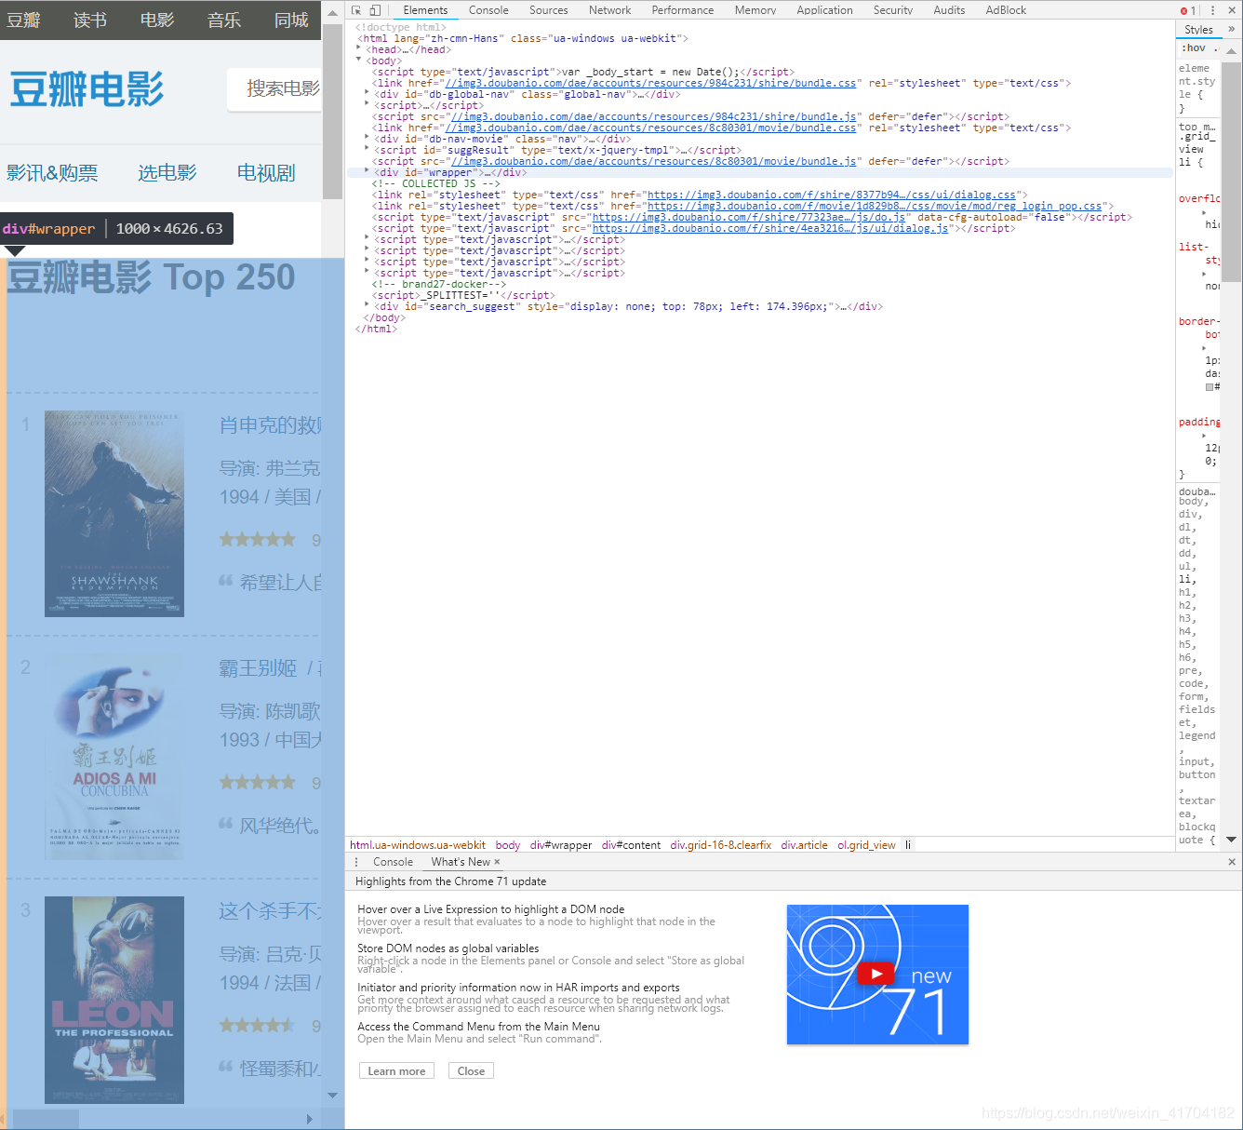
Task: Click the 'COLLECTED JS' comment line
Action: point(435,183)
